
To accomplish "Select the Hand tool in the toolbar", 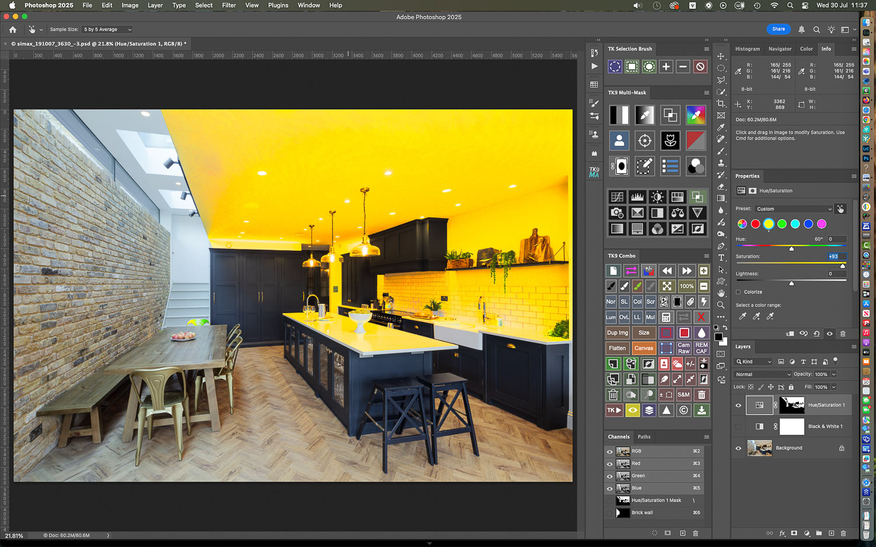I will pyautogui.click(x=721, y=293).
